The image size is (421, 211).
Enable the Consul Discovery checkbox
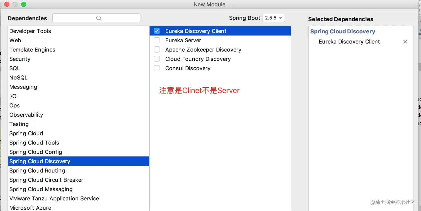click(x=157, y=68)
